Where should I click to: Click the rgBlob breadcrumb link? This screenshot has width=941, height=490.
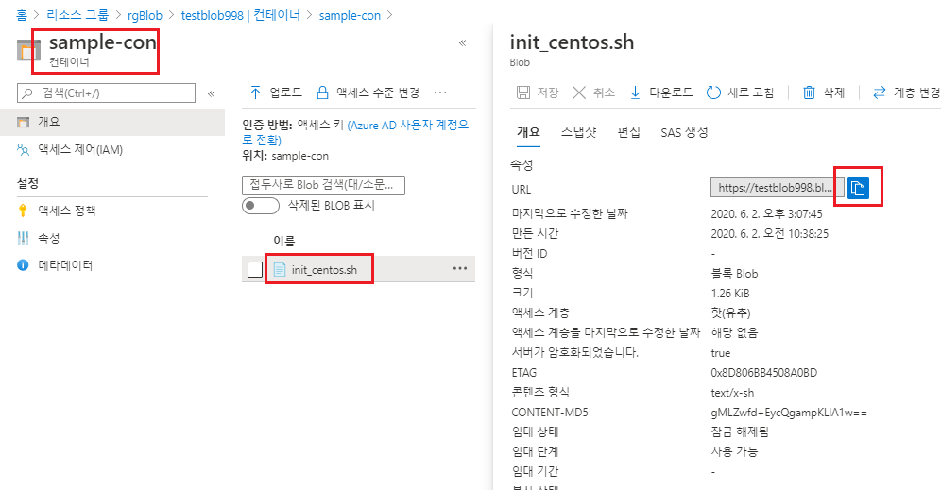coord(145,16)
